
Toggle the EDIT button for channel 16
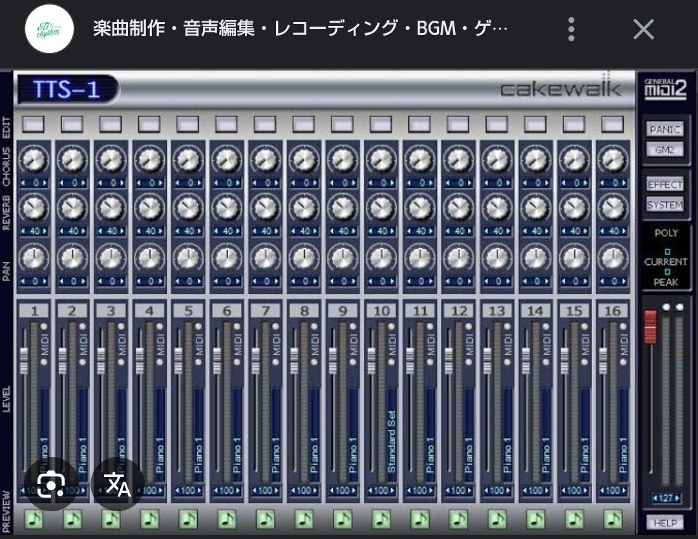613,124
